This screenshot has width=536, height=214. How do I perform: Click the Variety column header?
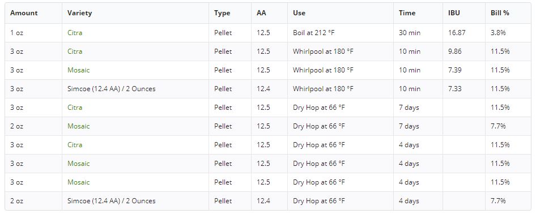[x=80, y=13]
